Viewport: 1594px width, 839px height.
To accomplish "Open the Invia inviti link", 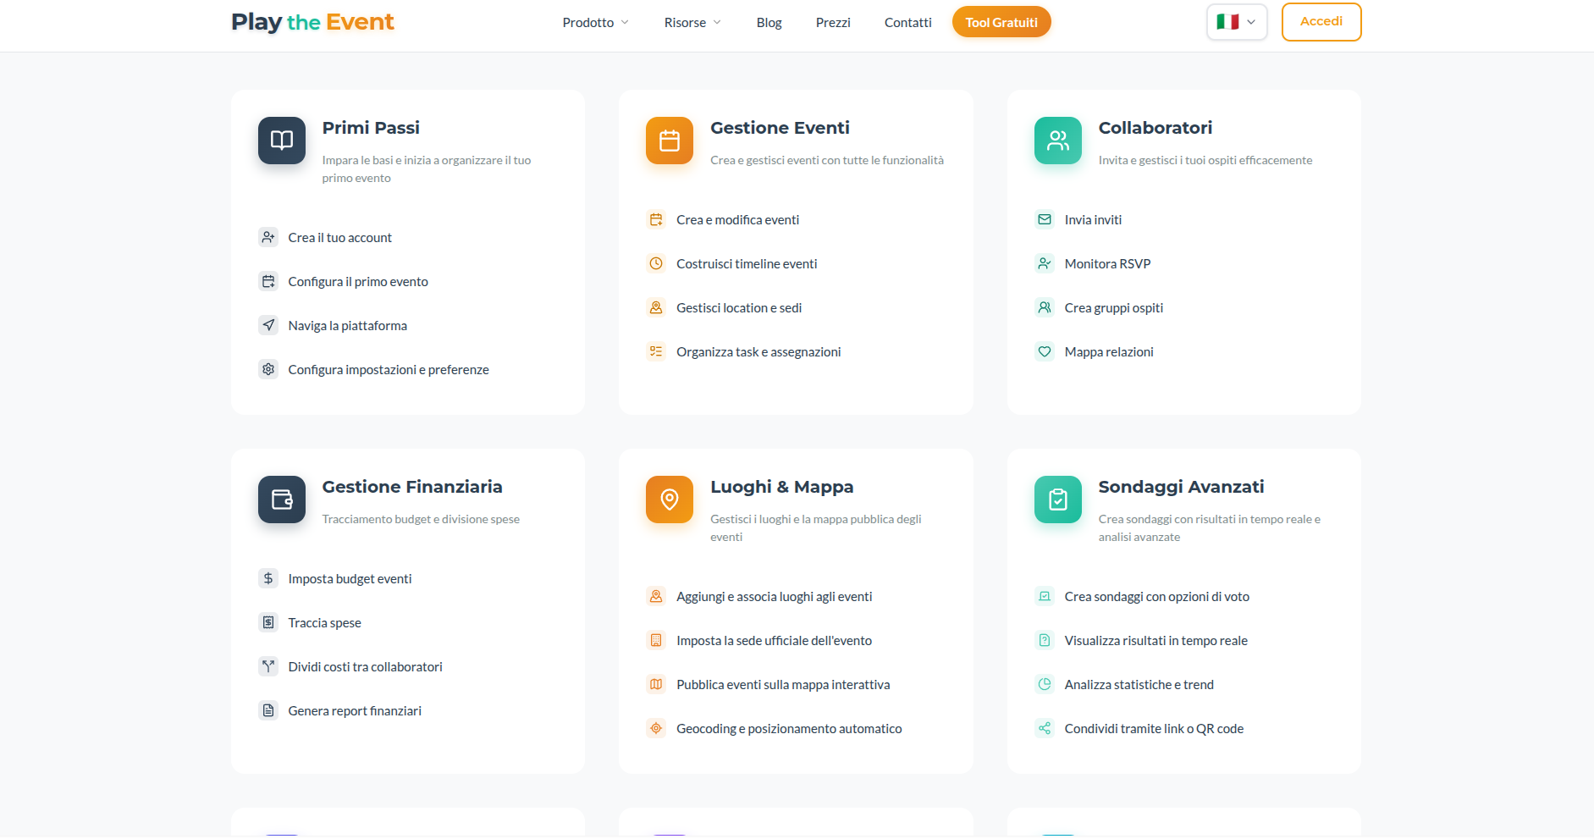I will click(1093, 220).
